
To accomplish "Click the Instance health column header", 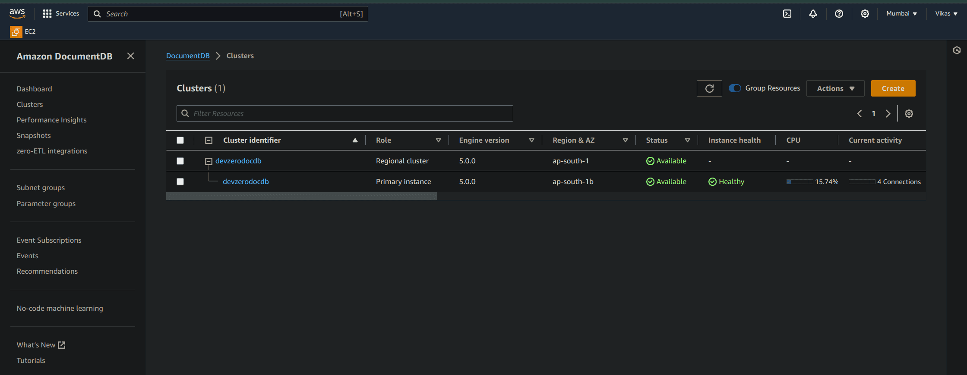I will pyautogui.click(x=734, y=140).
